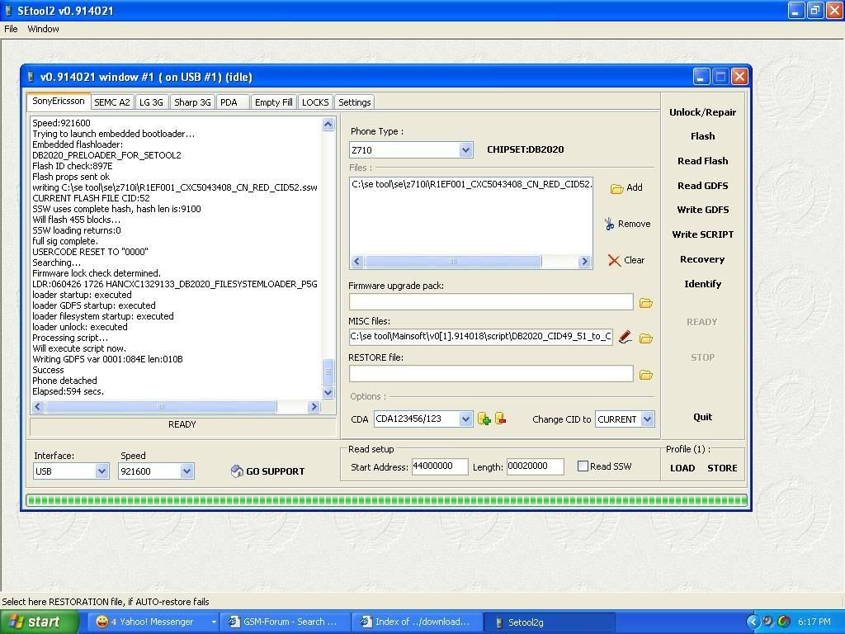The width and height of the screenshot is (845, 634).
Task: Click log horizontal scrollbar right arrow
Action: point(314,407)
